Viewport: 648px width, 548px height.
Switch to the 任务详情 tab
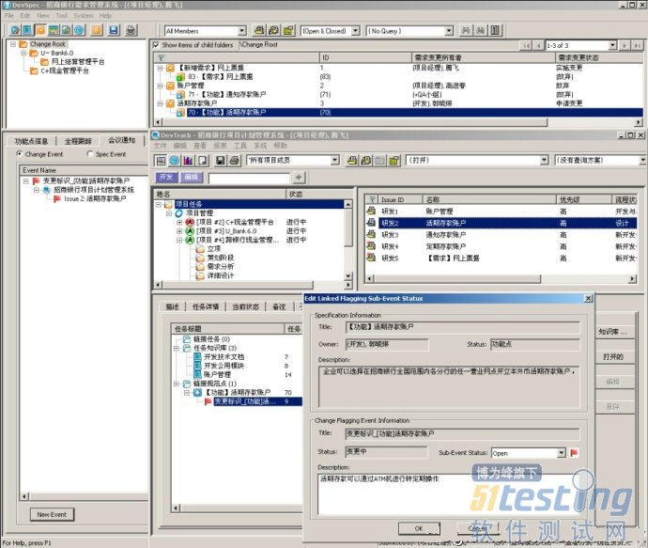(206, 306)
